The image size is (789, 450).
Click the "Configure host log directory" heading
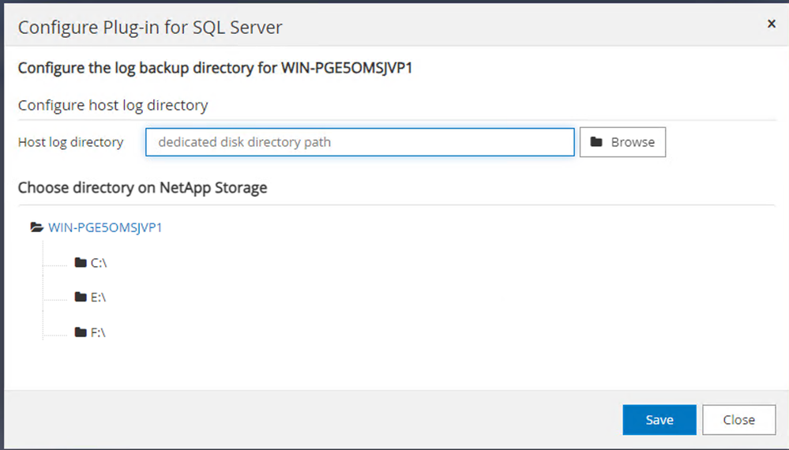coord(113,105)
